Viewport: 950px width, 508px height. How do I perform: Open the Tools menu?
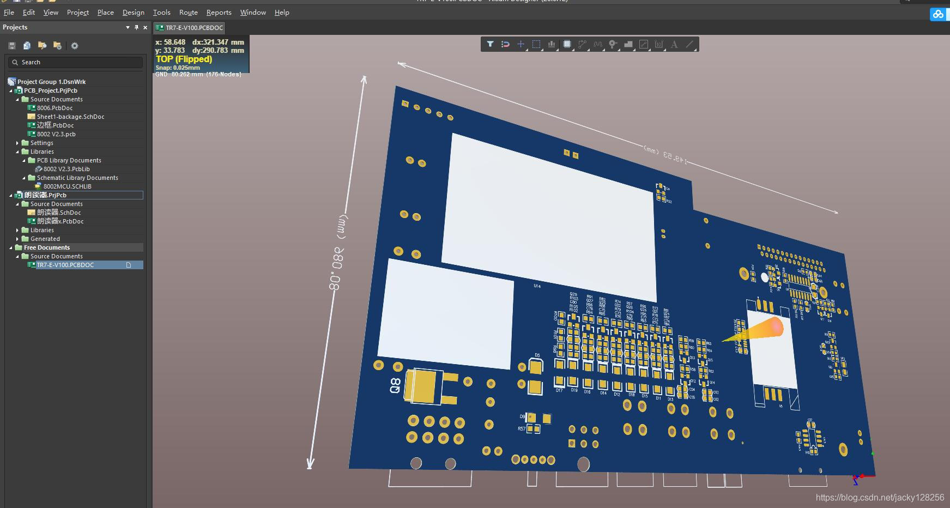162,12
